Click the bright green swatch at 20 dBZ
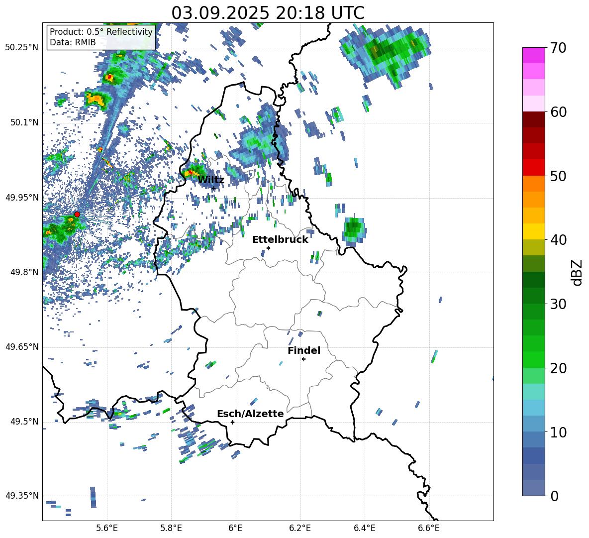The width and height of the screenshot is (589, 538). tap(533, 359)
